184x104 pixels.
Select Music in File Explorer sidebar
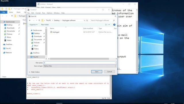click(9, 37)
